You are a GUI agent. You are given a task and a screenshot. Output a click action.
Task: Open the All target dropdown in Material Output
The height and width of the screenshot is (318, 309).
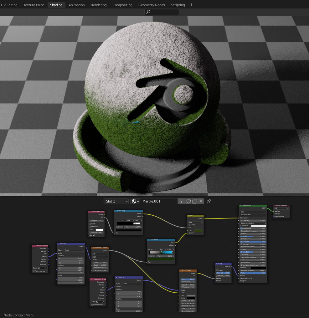282,208
